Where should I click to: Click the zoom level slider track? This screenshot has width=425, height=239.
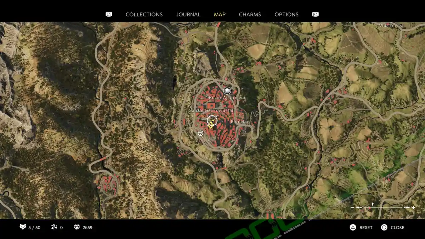point(384,207)
